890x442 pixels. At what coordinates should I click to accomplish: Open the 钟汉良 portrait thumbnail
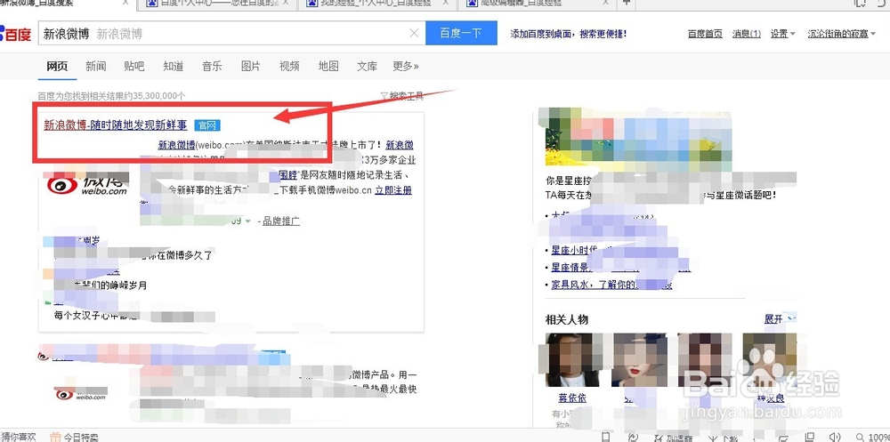click(770, 359)
